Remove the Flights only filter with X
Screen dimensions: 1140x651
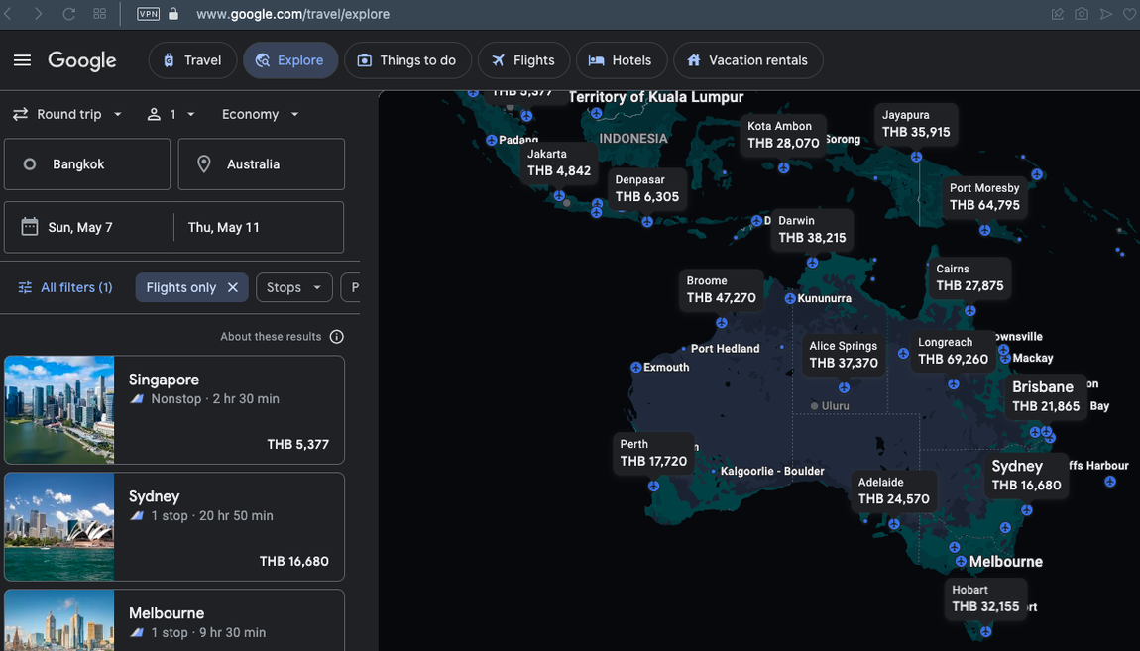point(233,287)
